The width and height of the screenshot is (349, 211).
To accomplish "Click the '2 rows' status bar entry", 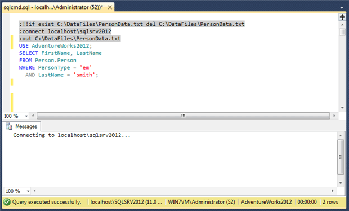I will coord(330,202).
